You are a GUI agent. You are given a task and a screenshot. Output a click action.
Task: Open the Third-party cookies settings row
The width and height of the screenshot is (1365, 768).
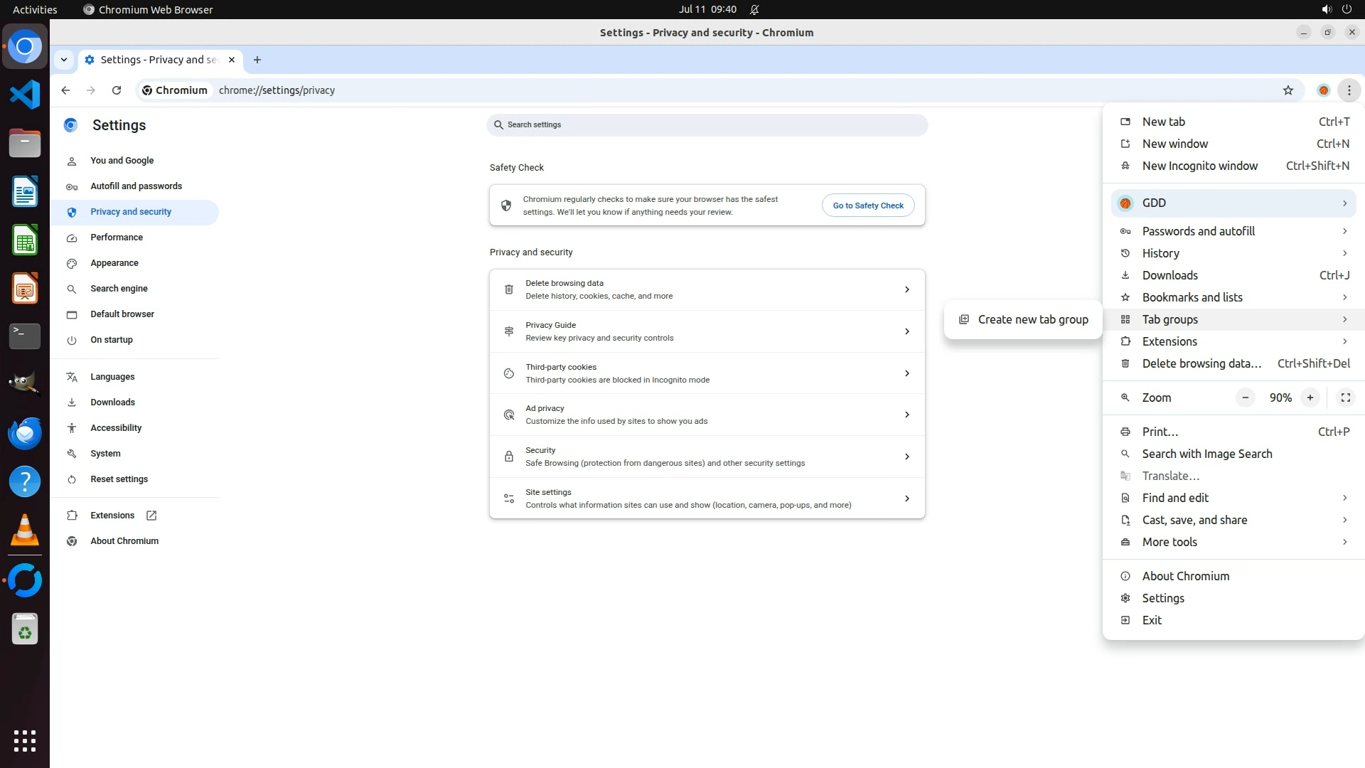coord(707,373)
